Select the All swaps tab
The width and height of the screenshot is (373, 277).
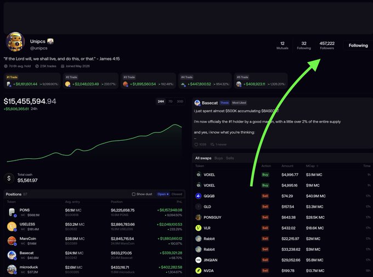[x=203, y=158]
